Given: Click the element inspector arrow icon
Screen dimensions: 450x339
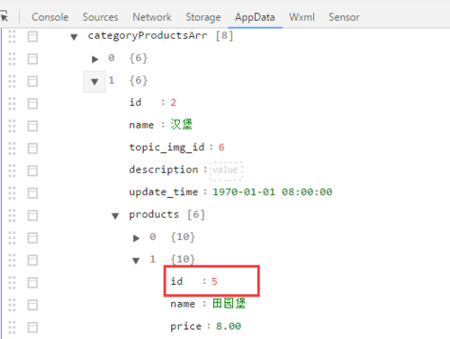Looking at the screenshot, I should point(4,16).
